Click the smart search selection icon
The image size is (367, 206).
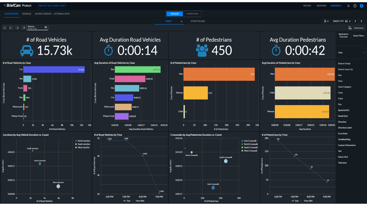click(5, 28)
